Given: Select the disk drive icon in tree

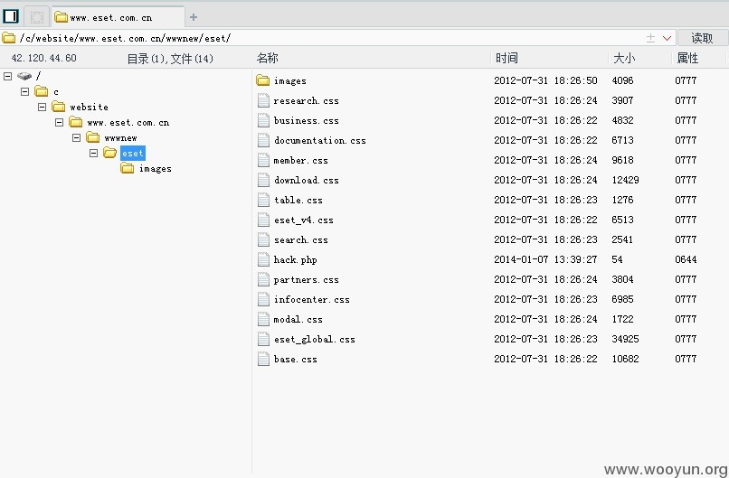Looking at the screenshot, I should coord(24,76).
